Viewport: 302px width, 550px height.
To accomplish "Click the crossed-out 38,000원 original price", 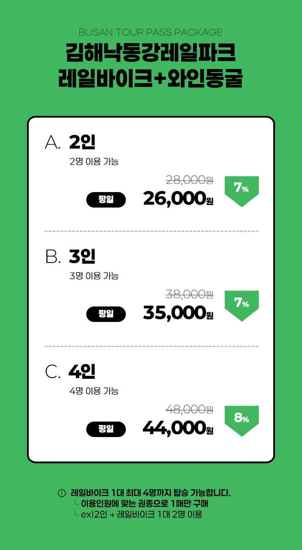I will point(189,294).
